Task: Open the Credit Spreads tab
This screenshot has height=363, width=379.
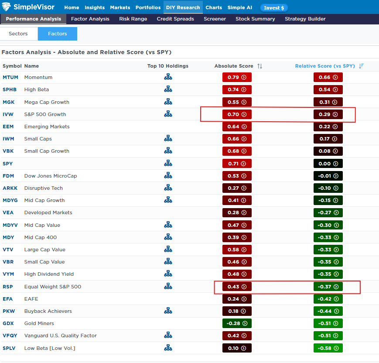Action: [175, 19]
